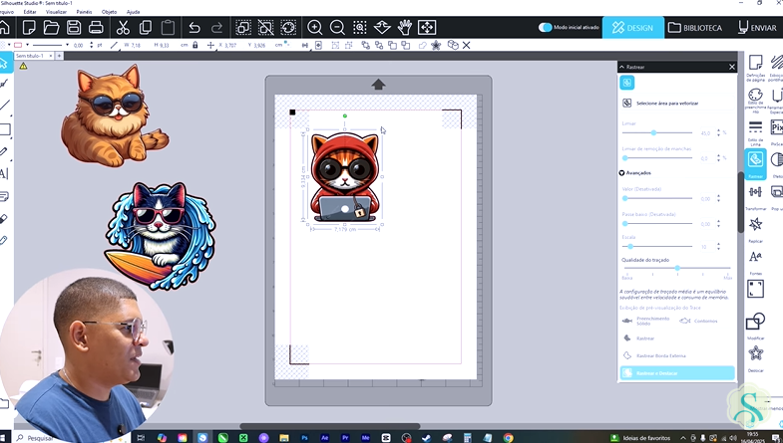Open the line color dropdown arrow
783x443 pixels.
pos(28,45)
